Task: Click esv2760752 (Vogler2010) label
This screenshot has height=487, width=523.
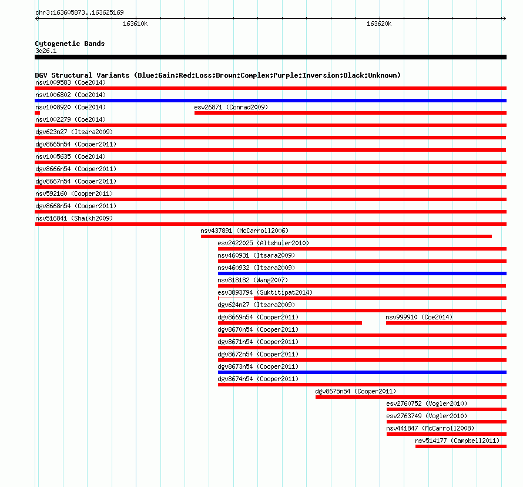Action: coord(427,403)
